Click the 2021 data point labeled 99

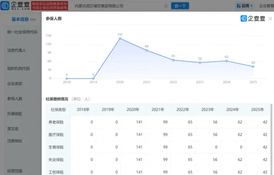point(146,50)
